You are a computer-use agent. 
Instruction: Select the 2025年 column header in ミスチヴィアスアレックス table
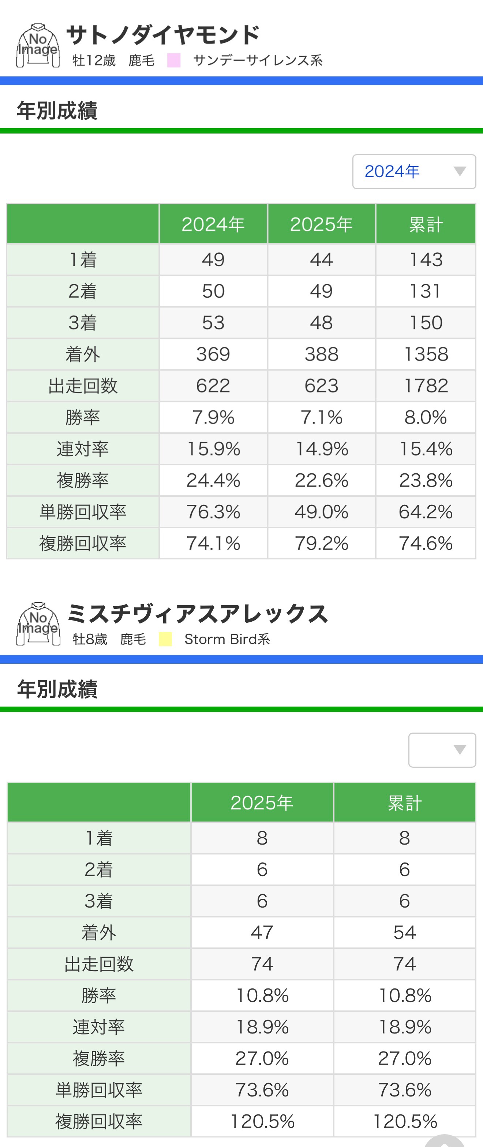[262, 802]
